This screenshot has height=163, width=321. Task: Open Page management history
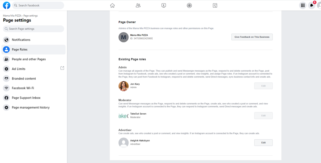[x=30, y=108]
